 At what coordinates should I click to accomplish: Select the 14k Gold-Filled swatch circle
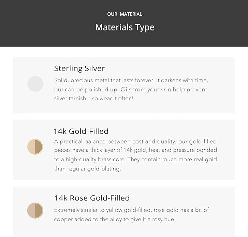click(x=35, y=147)
